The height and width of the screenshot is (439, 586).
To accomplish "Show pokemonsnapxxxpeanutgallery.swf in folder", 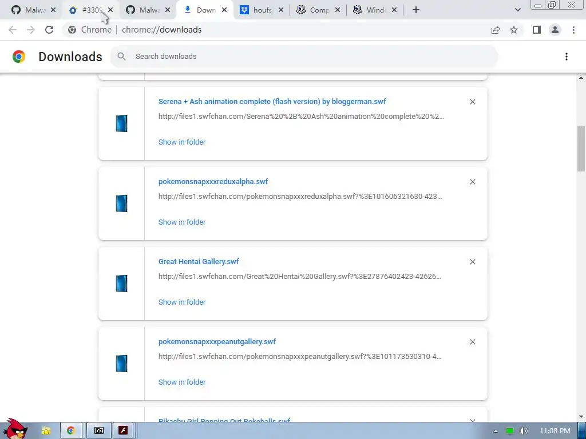I will coord(182,382).
